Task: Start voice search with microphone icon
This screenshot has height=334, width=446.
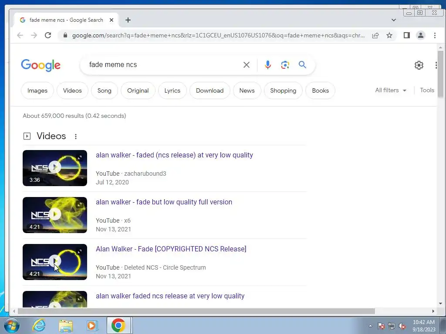Action: tap(268, 65)
